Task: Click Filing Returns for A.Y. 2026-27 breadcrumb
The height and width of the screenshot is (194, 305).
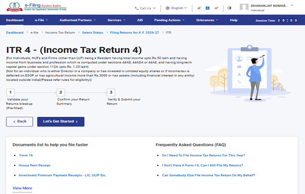Action: pos(134,32)
